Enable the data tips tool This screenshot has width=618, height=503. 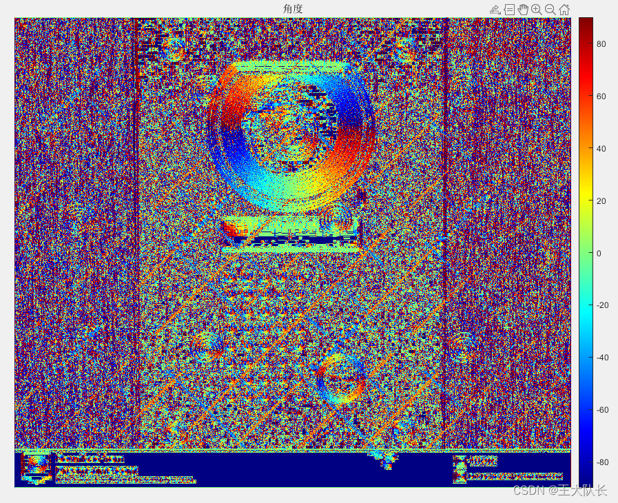click(509, 10)
